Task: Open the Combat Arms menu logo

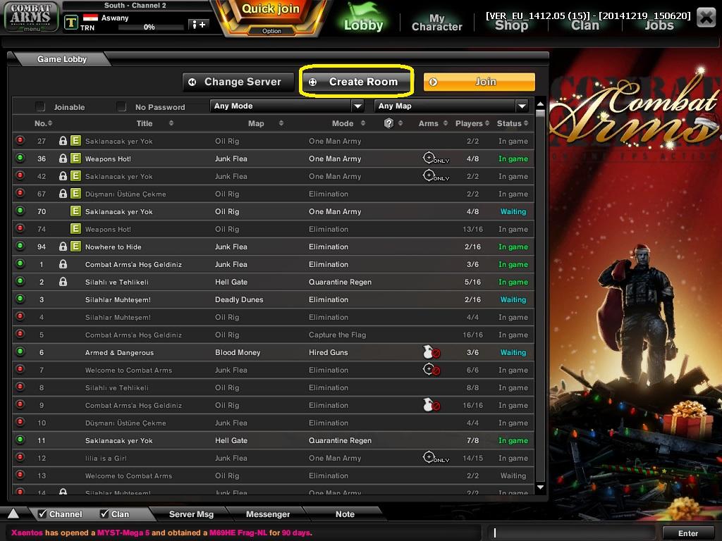Action: (x=31, y=17)
